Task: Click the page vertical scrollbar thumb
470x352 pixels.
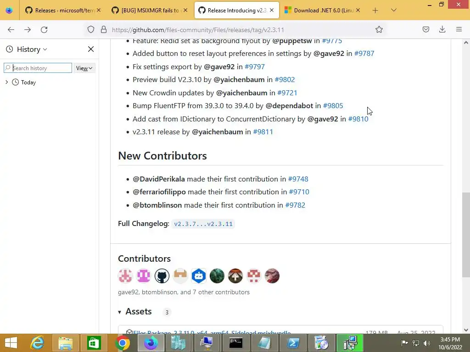Action: click(466, 235)
